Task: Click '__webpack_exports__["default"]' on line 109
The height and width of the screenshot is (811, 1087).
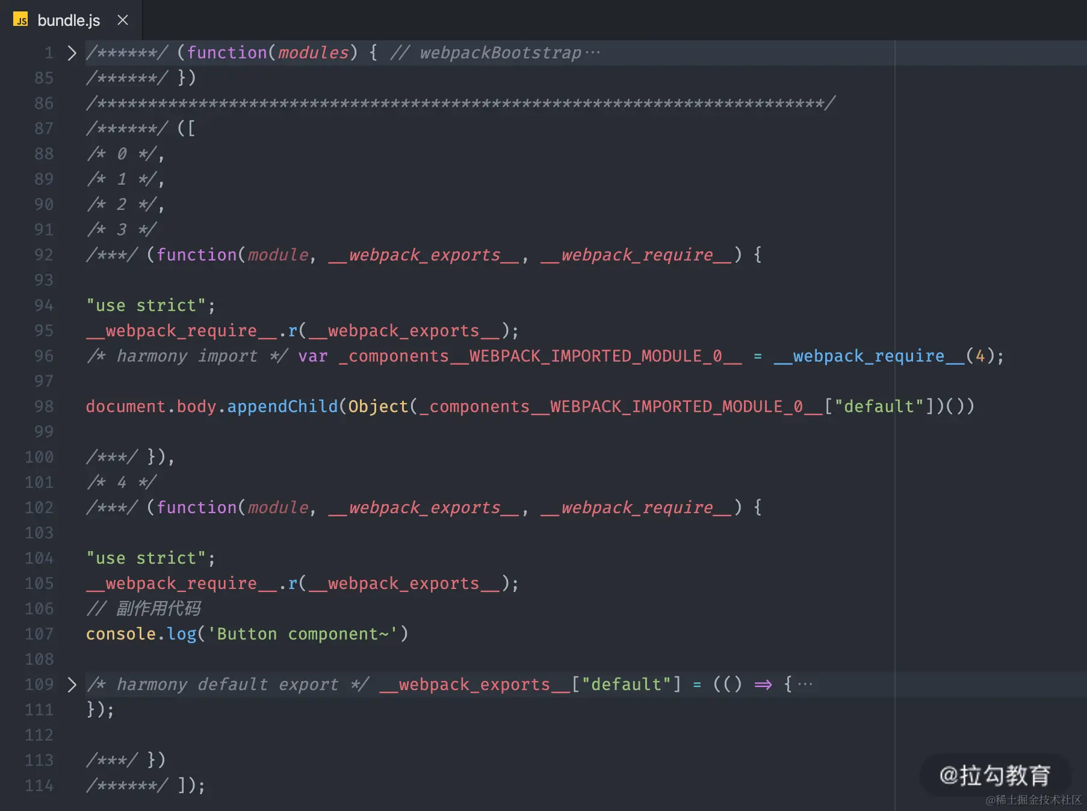Action: pyautogui.click(x=530, y=685)
